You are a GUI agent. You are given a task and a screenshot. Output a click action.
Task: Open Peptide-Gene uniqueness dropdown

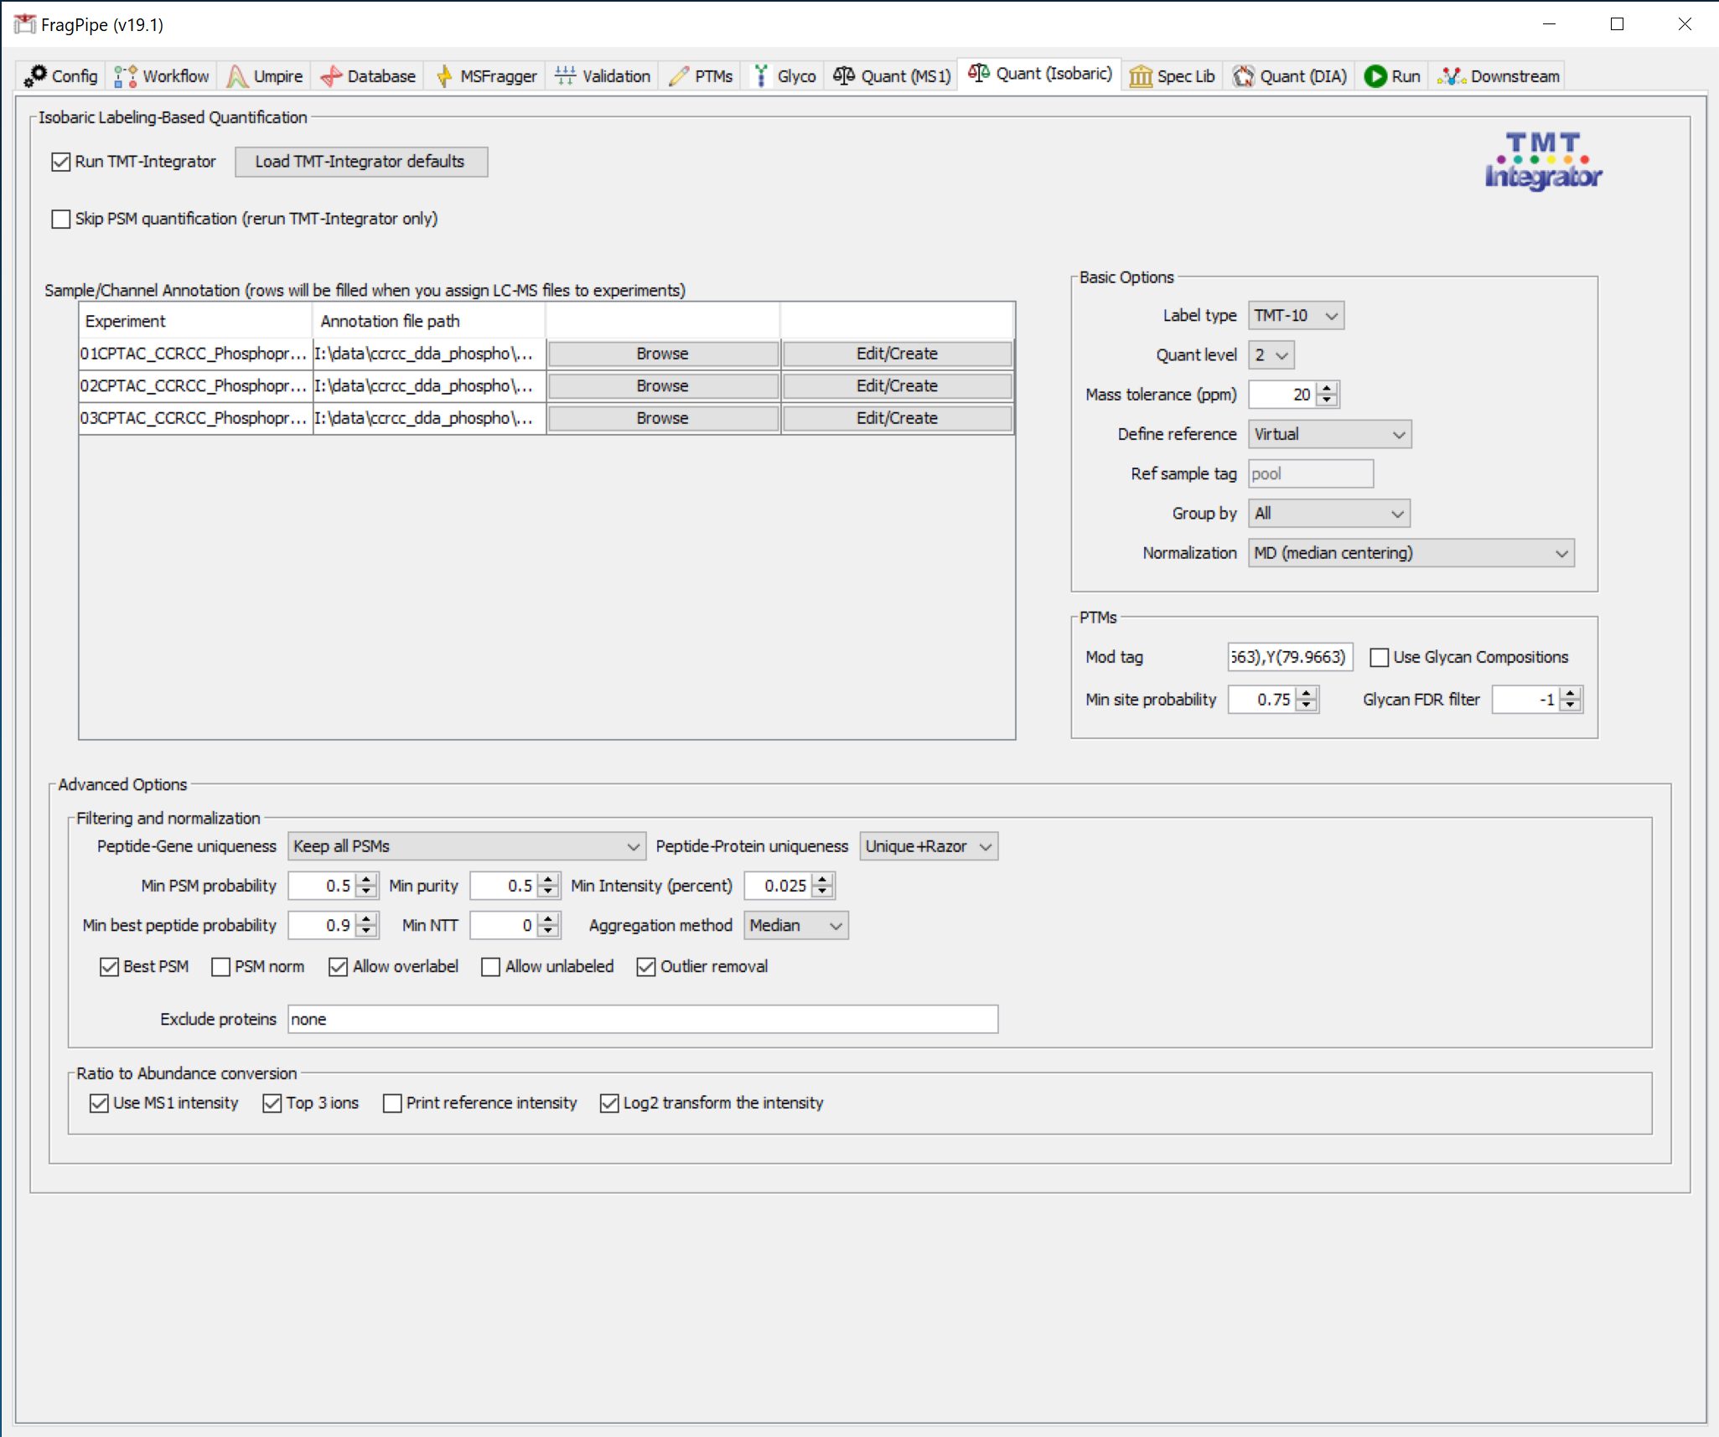466,846
